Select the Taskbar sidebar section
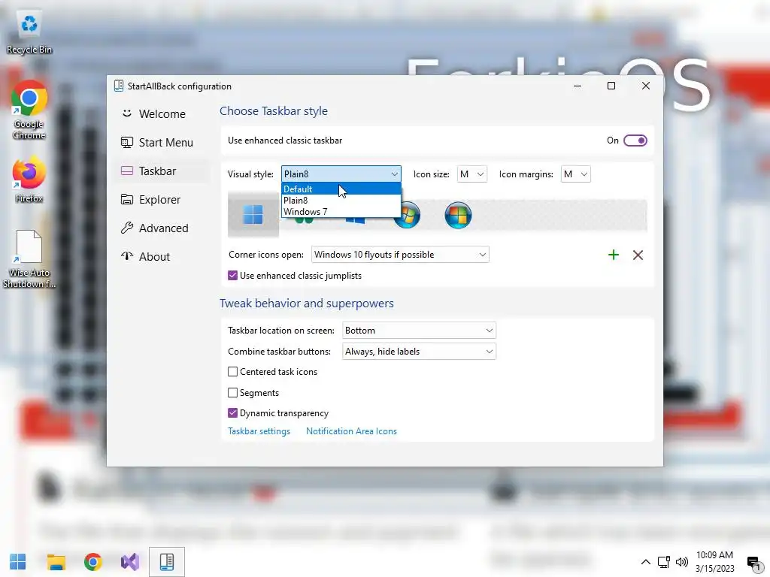The height and width of the screenshot is (577, 770). pos(162,171)
